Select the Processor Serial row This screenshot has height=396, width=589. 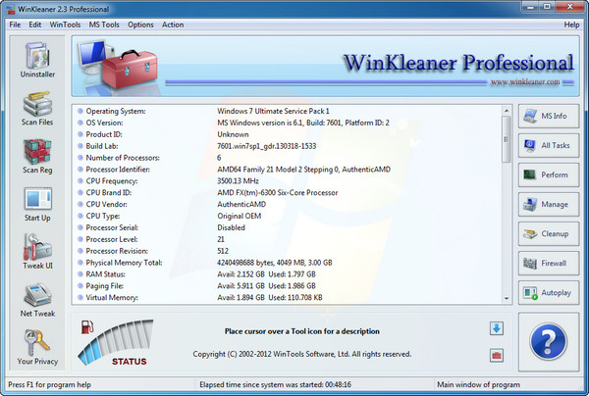pos(288,227)
